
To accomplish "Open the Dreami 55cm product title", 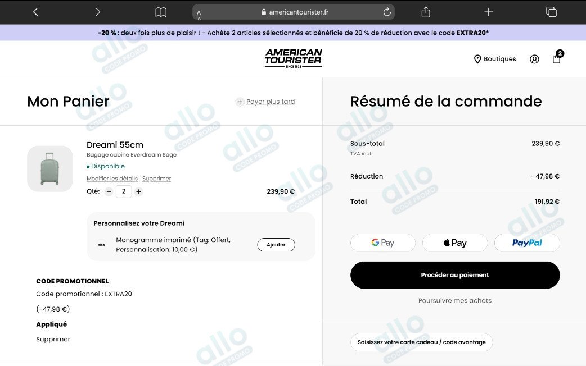I will pos(115,145).
